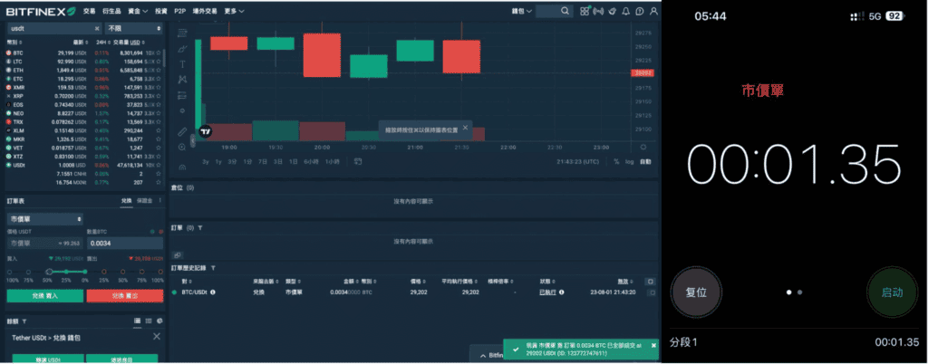Open the help question mark icon
Screen dimensions: 928x364
pos(639,11)
